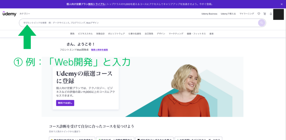This screenshot has width=286, height=140.
Task: Click フロントエンドWeb開発者 text
Action: pos(74,50)
